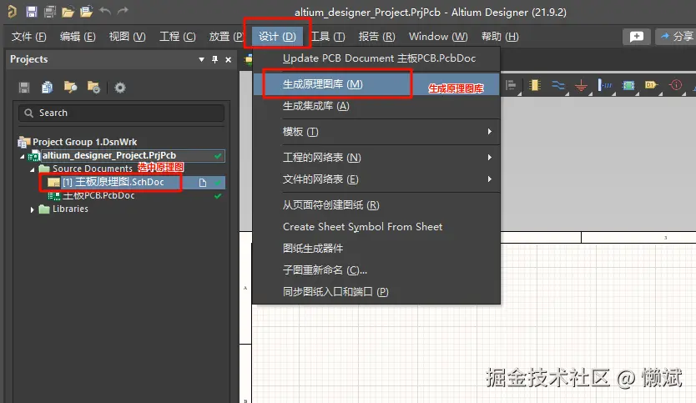Collapse the Source Documents folder

33,169
